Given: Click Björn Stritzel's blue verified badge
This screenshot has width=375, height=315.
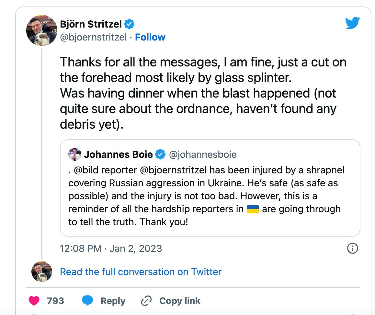Looking at the screenshot, I should click(x=130, y=24).
